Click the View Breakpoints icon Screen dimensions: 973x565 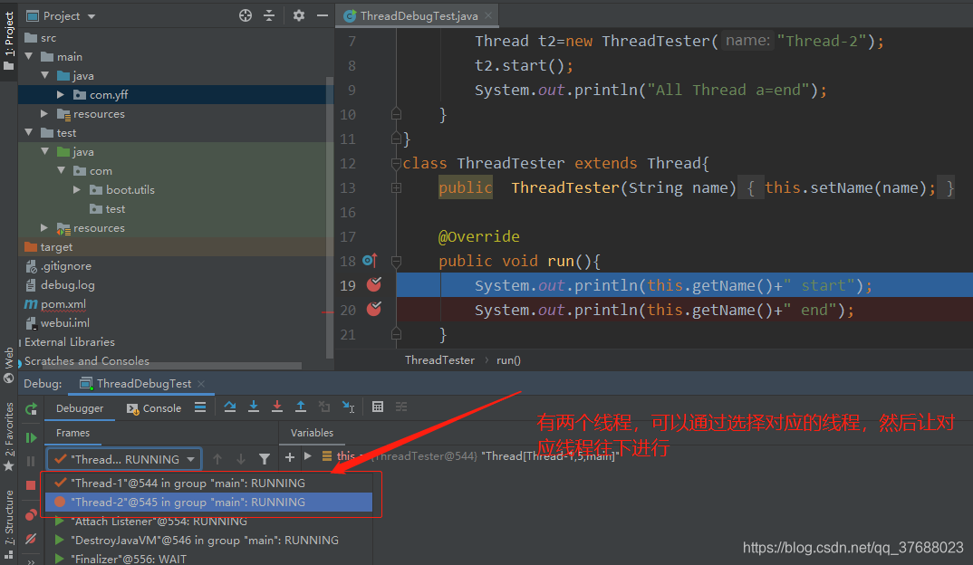[x=31, y=515]
